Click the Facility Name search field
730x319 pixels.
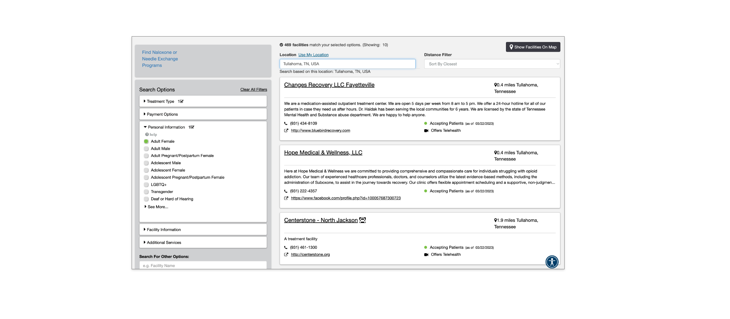(203, 265)
